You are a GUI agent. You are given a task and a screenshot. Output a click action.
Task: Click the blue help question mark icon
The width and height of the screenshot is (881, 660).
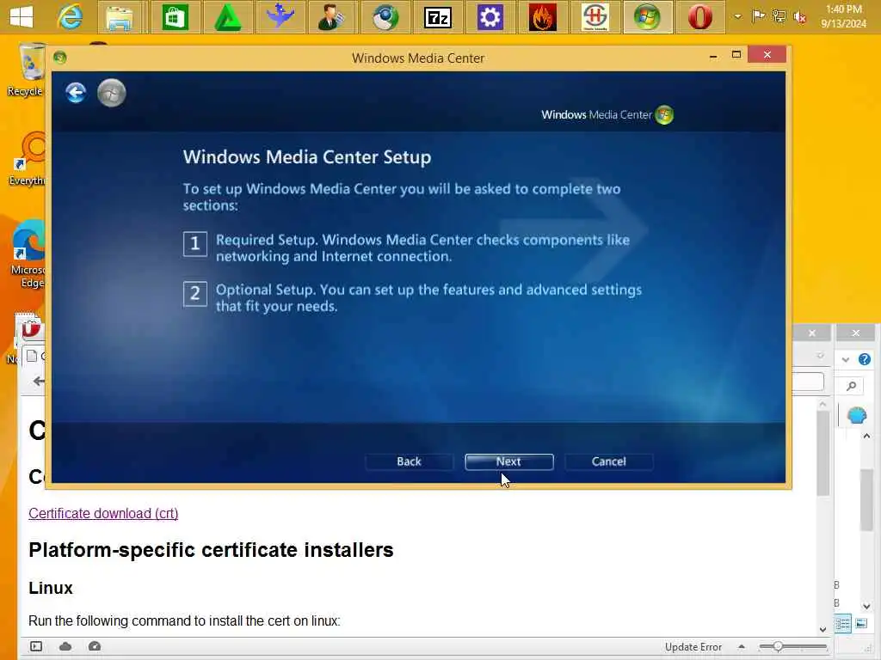(865, 359)
